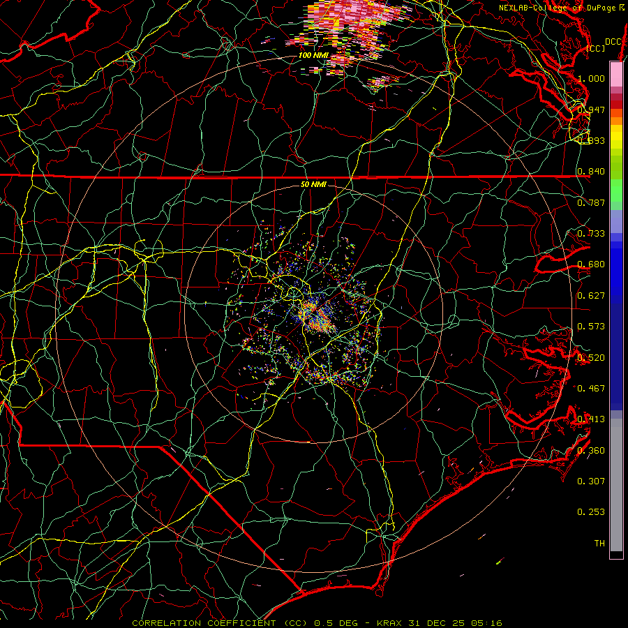Click the dense clutter at the radar center

click(x=316, y=316)
